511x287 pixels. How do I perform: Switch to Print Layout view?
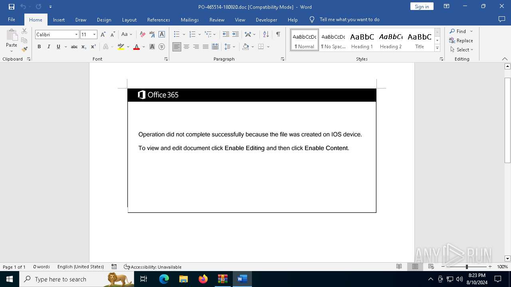[415, 266]
